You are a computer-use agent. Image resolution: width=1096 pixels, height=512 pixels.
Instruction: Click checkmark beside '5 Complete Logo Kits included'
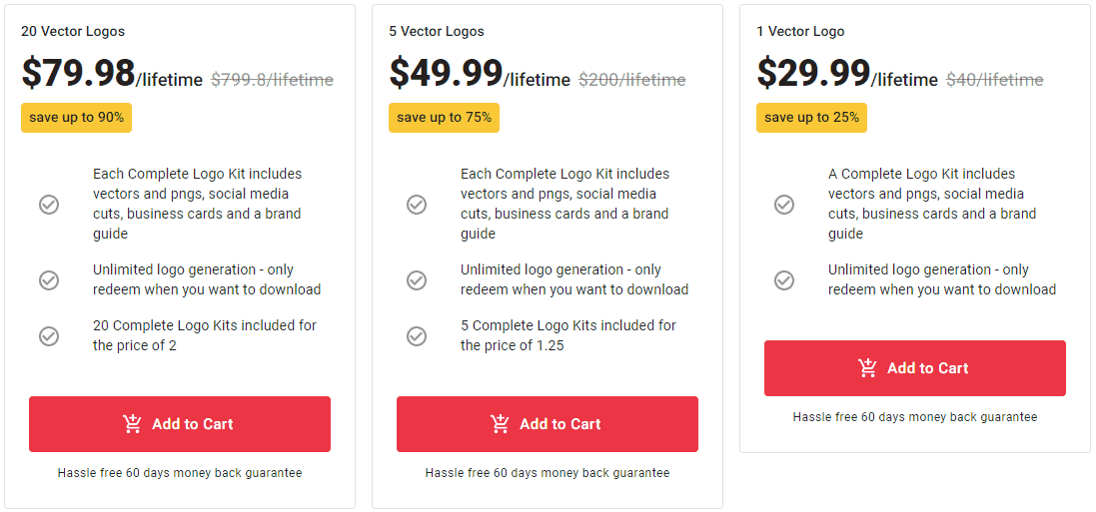tap(417, 336)
